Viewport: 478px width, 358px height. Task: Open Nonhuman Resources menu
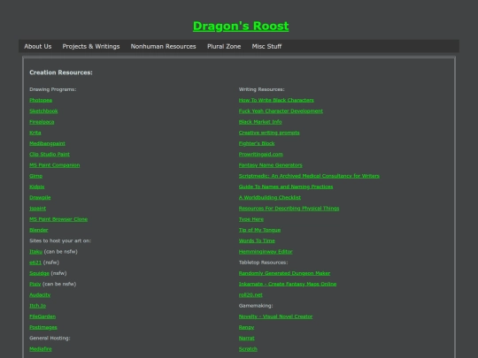(164, 46)
